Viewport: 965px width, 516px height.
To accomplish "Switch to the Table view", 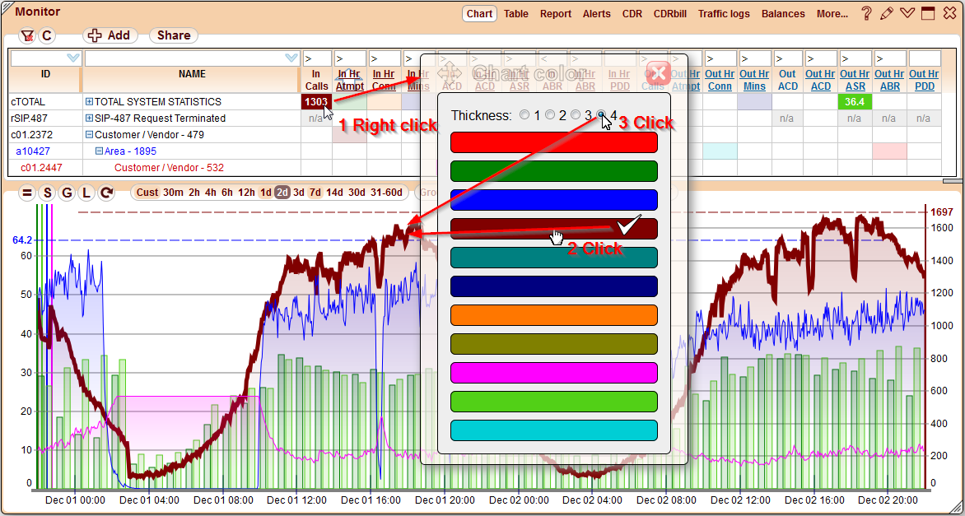I will coord(515,13).
